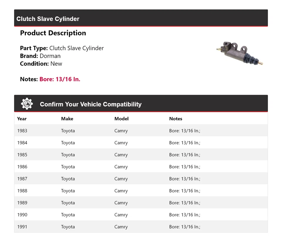Click the Bore note in the 1983 row
282x242 pixels.
tap(185, 131)
